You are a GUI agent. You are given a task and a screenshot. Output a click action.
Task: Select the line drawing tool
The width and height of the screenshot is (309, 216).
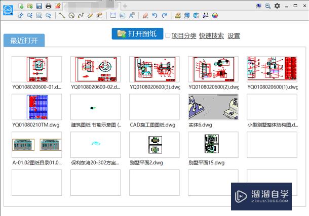click(62, 16)
